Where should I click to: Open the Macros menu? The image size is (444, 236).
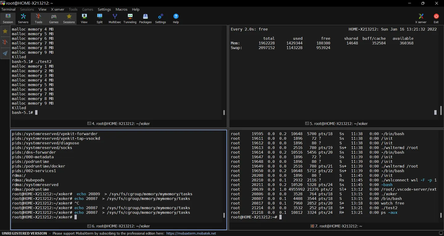click(121, 9)
